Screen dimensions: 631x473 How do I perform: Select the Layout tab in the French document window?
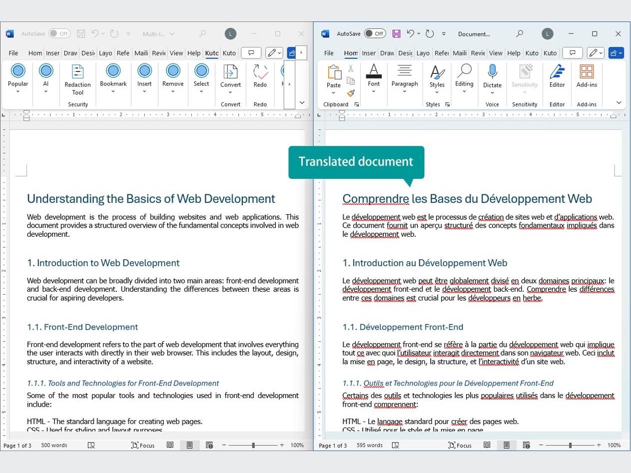[423, 53]
